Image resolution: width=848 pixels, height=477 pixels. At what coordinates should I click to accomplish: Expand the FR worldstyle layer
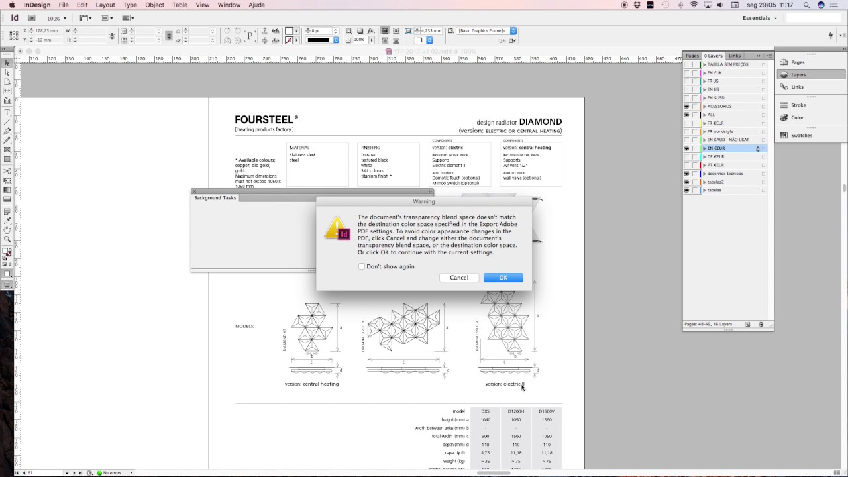tap(705, 131)
